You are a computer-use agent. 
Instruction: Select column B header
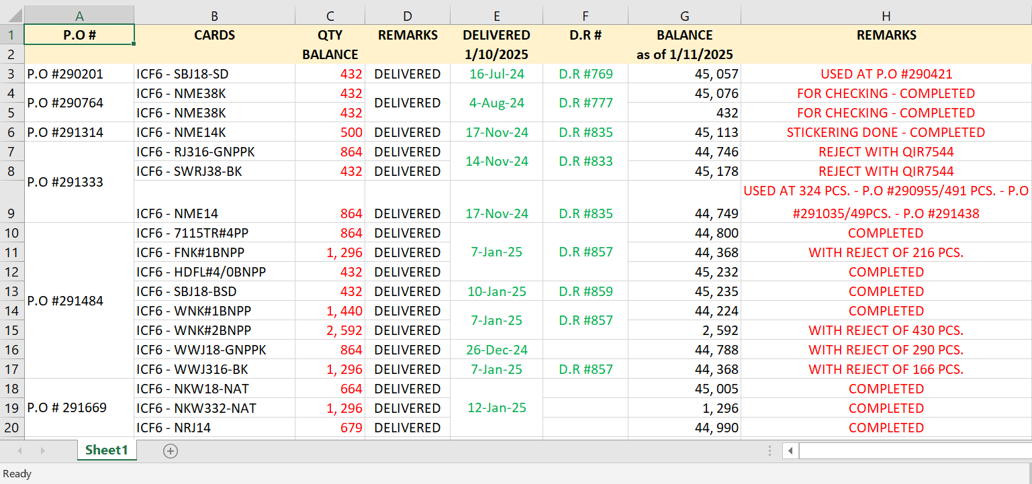click(215, 15)
